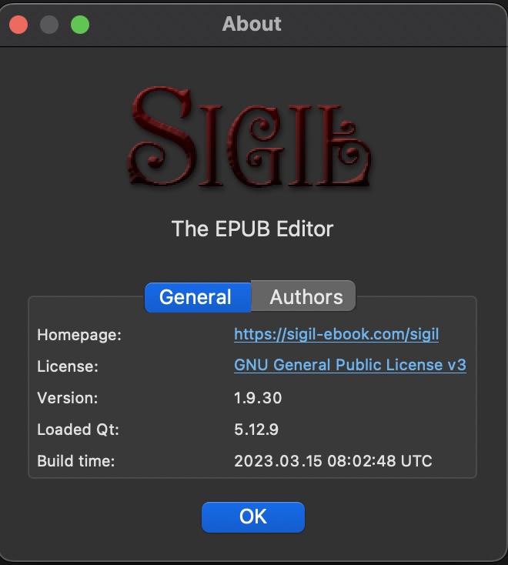Click the Version: label

point(68,398)
